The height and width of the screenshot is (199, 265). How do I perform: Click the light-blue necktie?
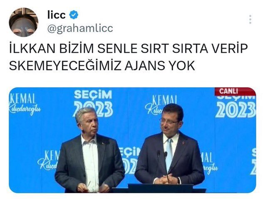click(169, 154)
